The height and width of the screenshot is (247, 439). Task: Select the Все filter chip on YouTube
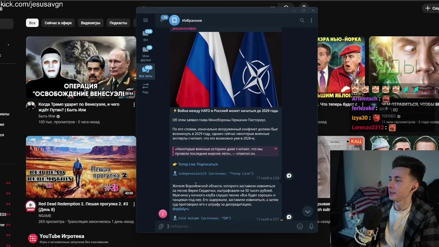click(32, 23)
